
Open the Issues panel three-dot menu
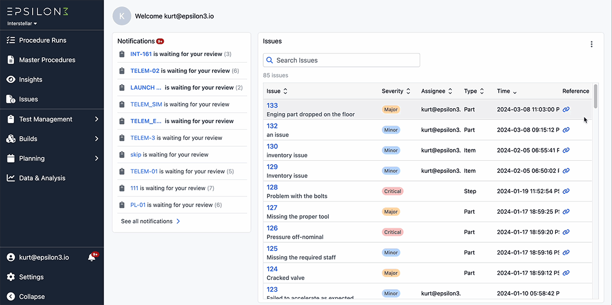(592, 44)
